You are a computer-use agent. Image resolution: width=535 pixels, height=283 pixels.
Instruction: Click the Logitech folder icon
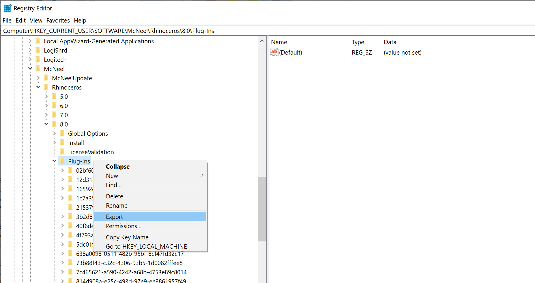(38, 59)
